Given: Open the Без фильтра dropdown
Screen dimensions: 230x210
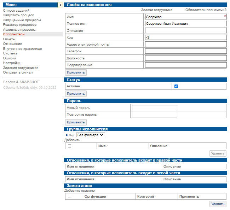Looking at the screenshot, I should (x=91, y=135).
